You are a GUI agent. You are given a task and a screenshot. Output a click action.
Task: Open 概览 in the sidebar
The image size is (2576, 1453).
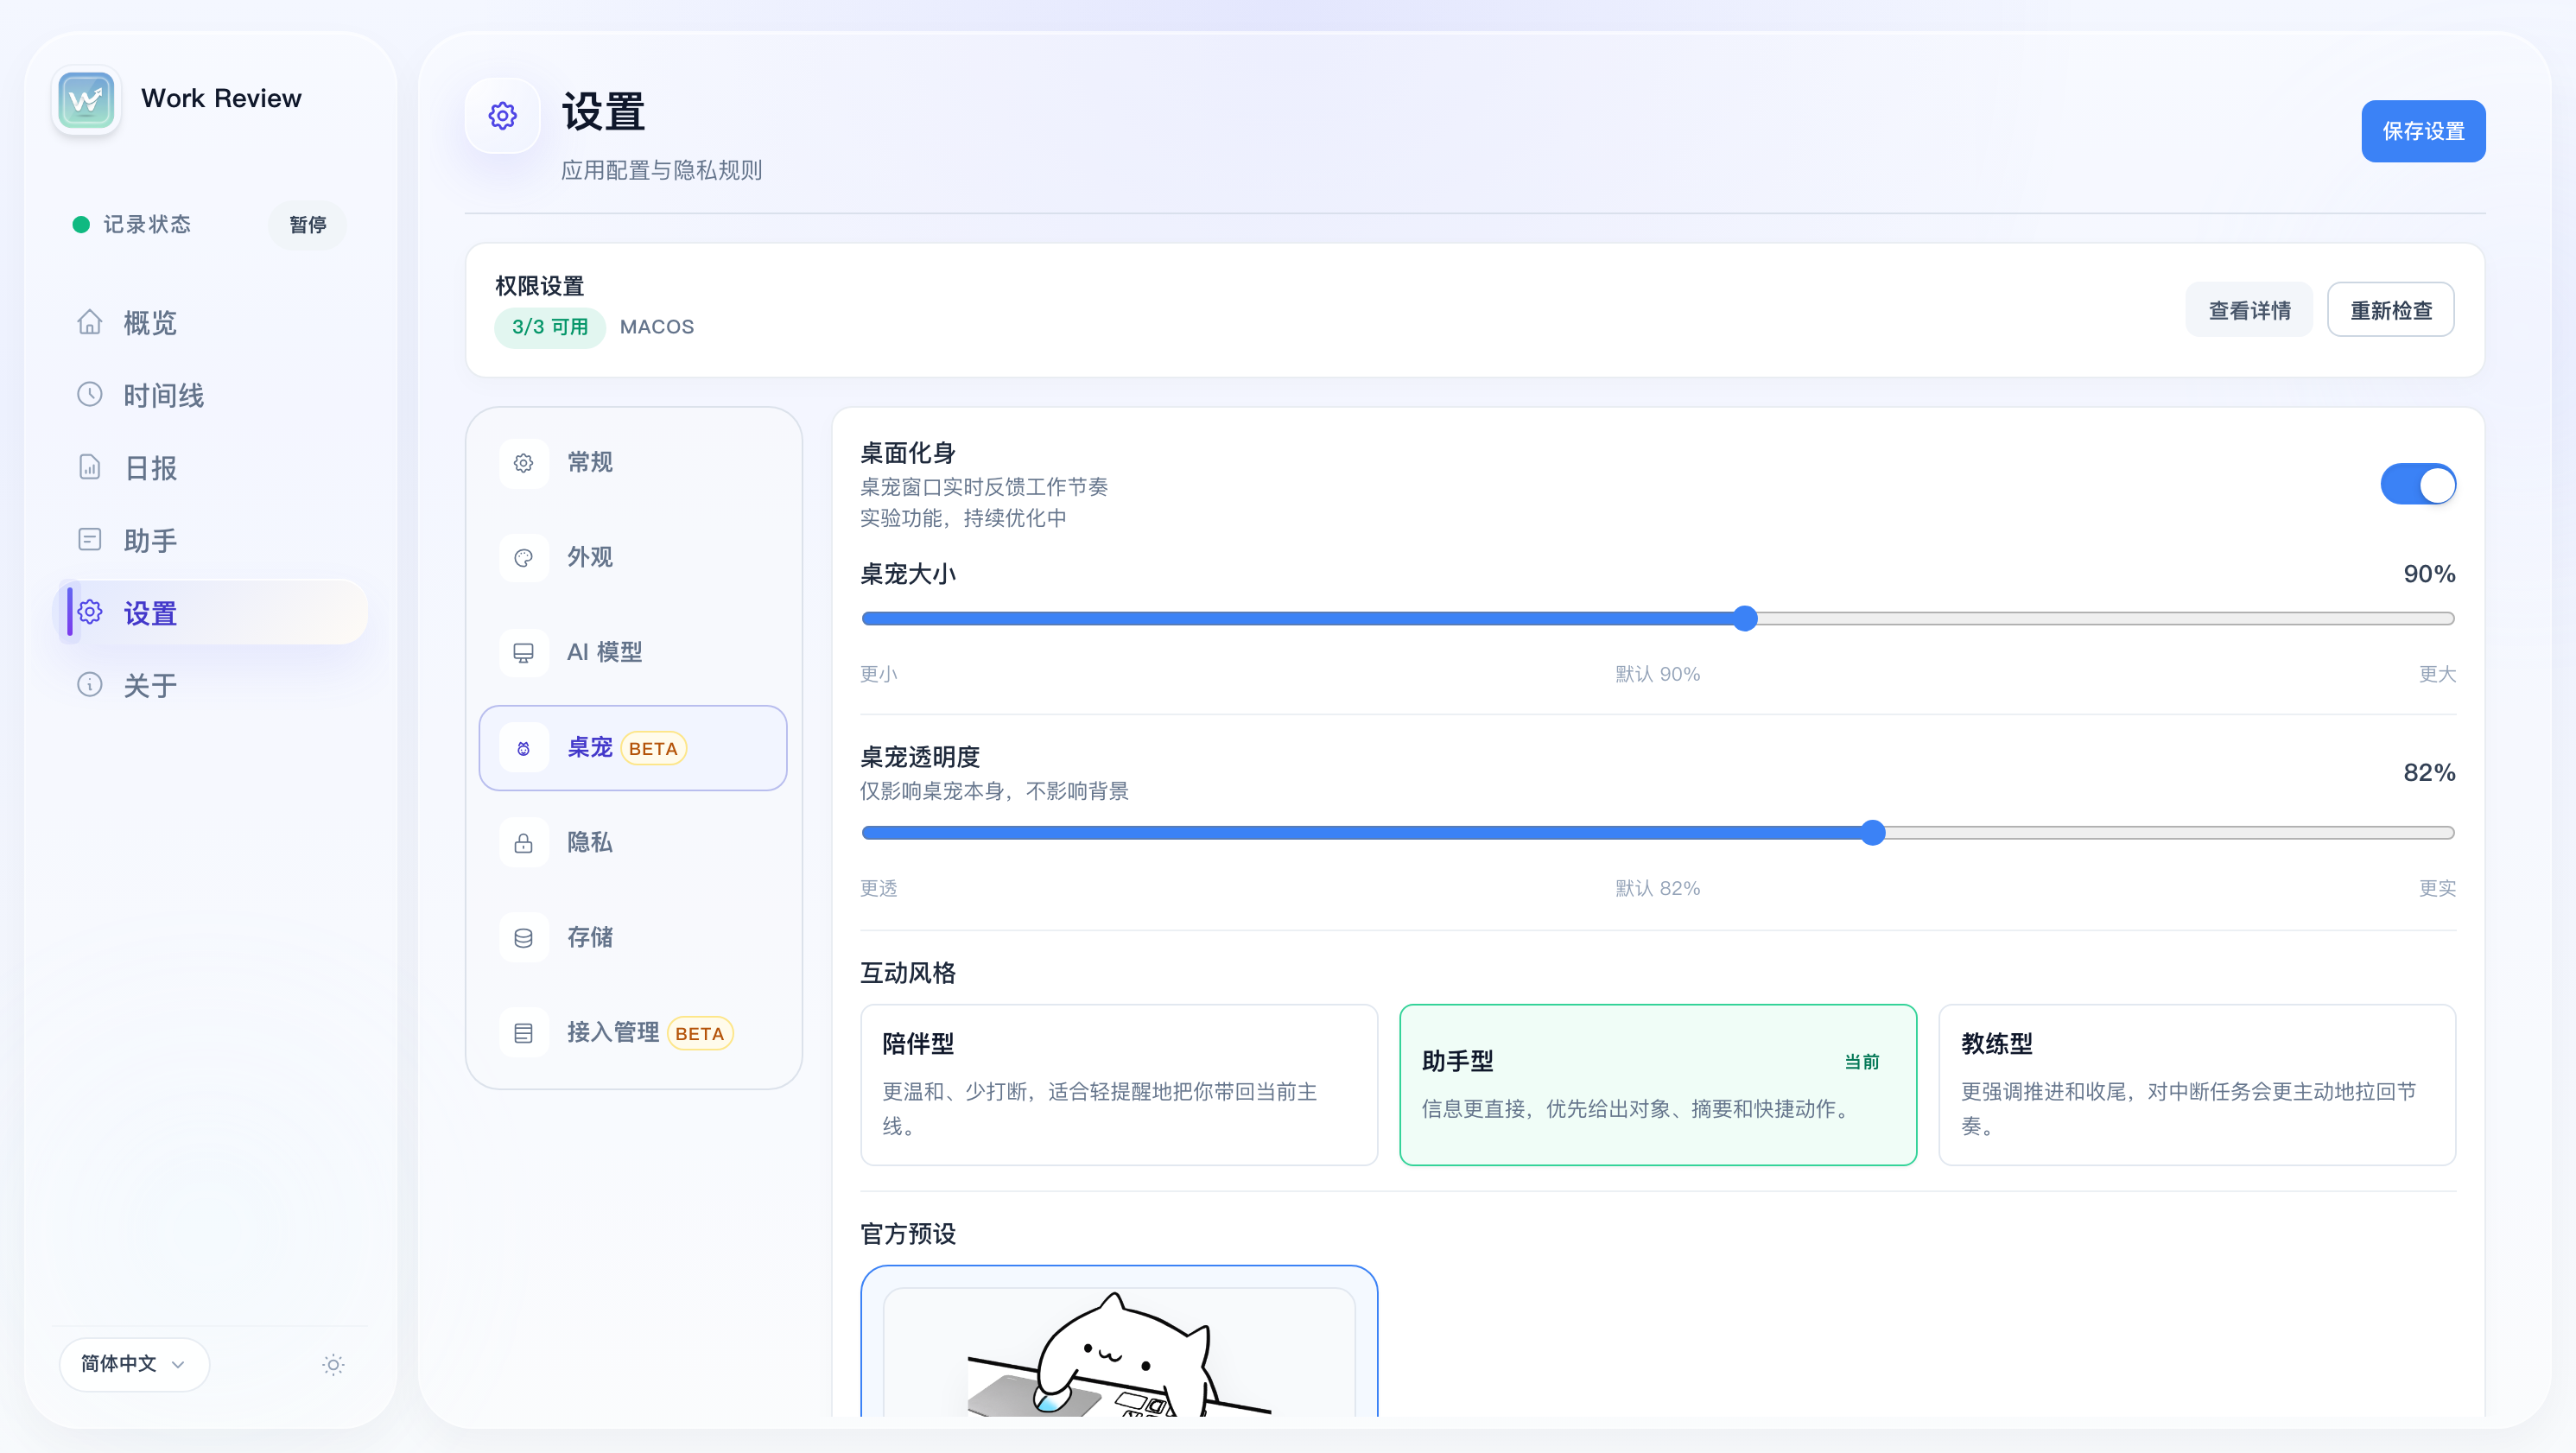[x=211, y=322]
